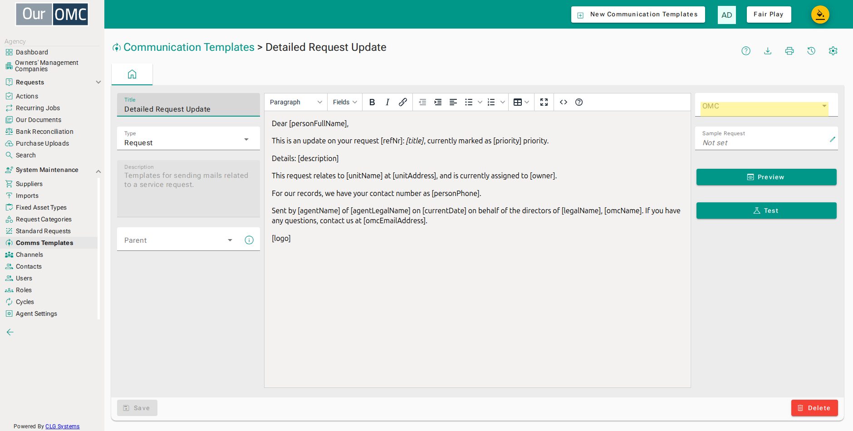Click the Test button
Screen dimensions: 853x431
(766, 211)
